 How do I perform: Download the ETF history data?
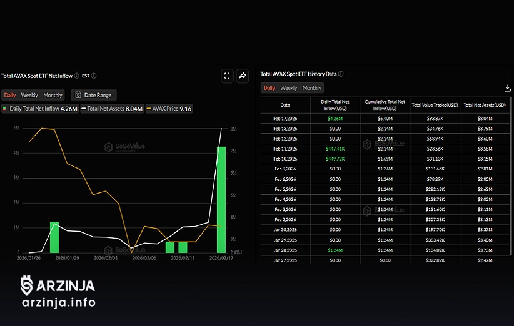pyautogui.click(x=507, y=89)
